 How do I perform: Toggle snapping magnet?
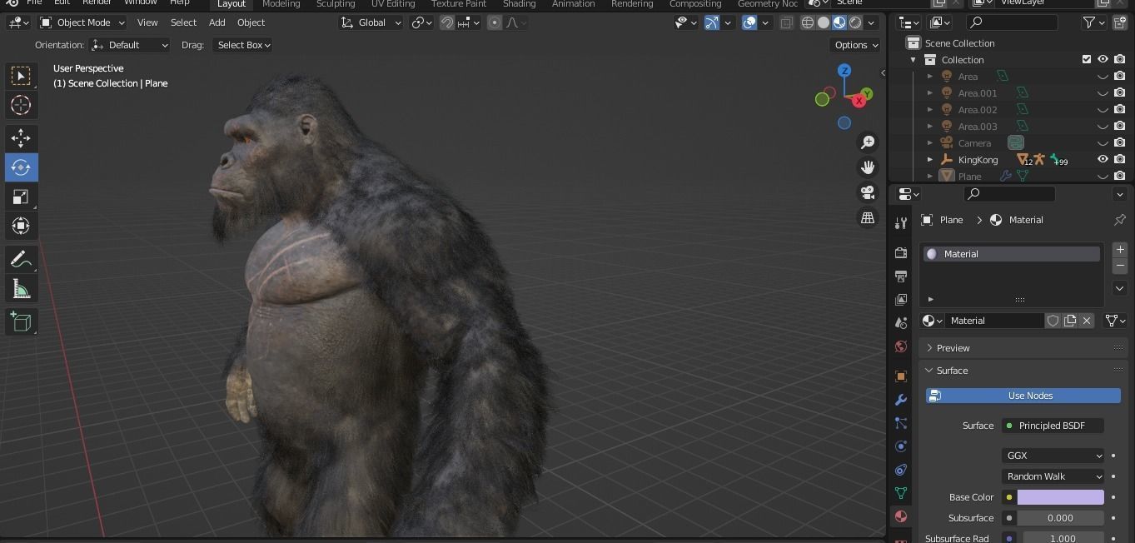tap(447, 22)
